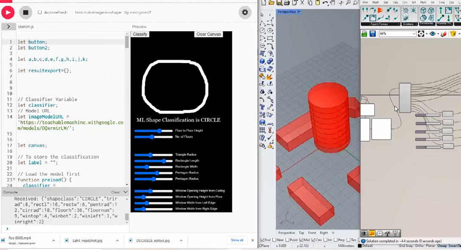Image resolution: width=461 pixels, height=250 pixels.
Task: Open Grasshopper Set tab
Action: (386, 2)
